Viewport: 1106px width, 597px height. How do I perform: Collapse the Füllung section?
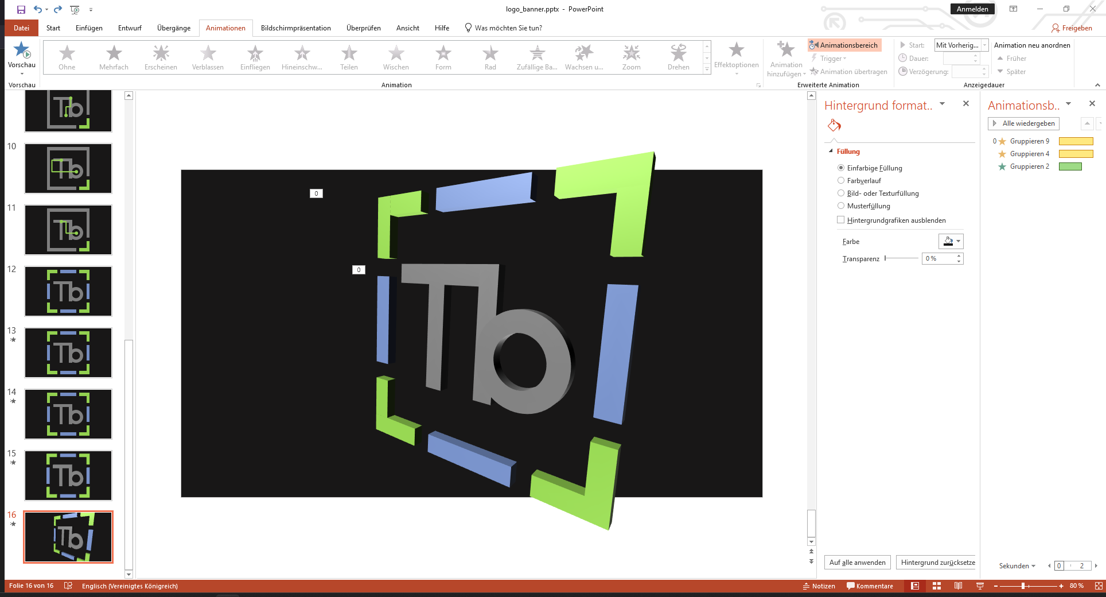[831, 152]
